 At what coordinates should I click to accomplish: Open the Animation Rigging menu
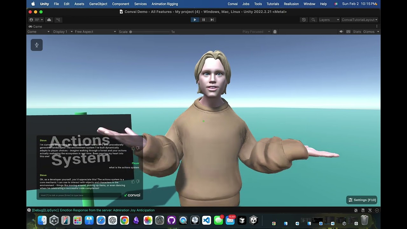click(165, 4)
